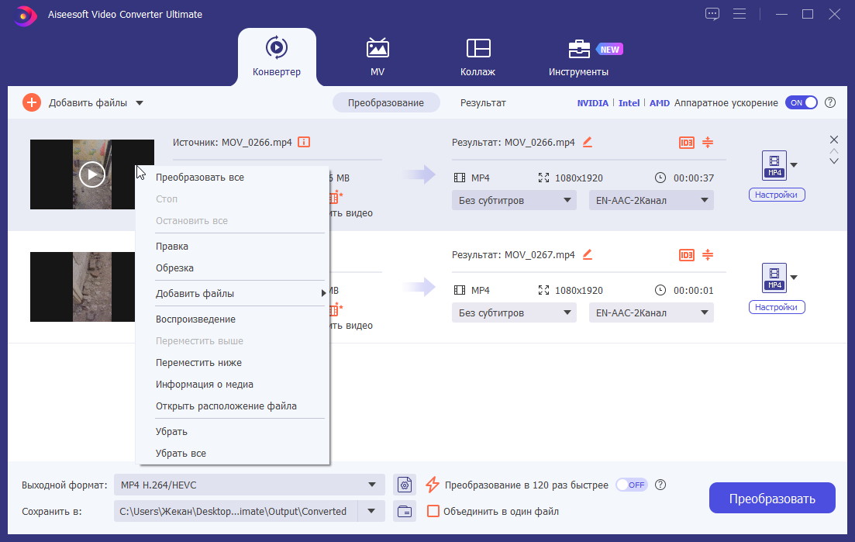The height and width of the screenshot is (542, 855).
Task: Check the merge into one file checkbox
Action: tap(433, 511)
